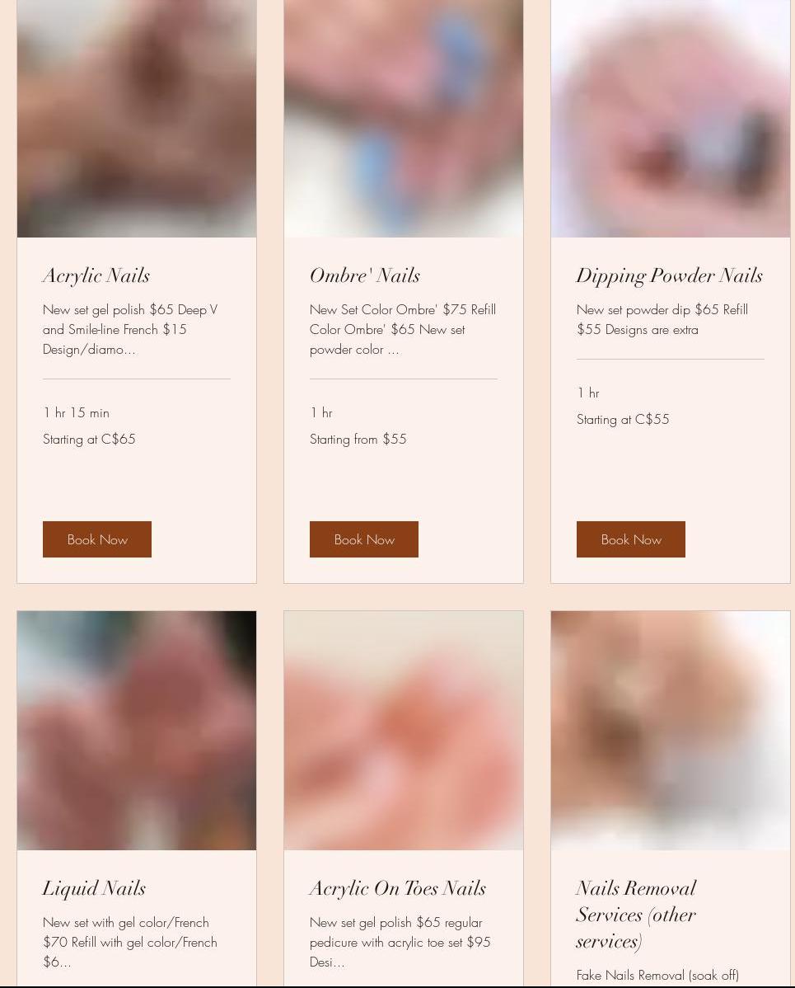
Task: Click the Acrylic Nails description text
Action: (130, 330)
